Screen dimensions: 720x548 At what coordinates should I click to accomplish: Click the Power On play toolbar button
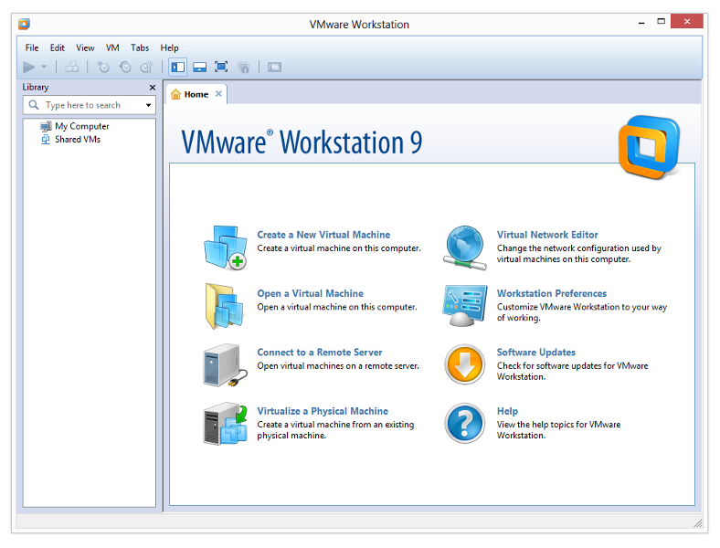coord(28,68)
